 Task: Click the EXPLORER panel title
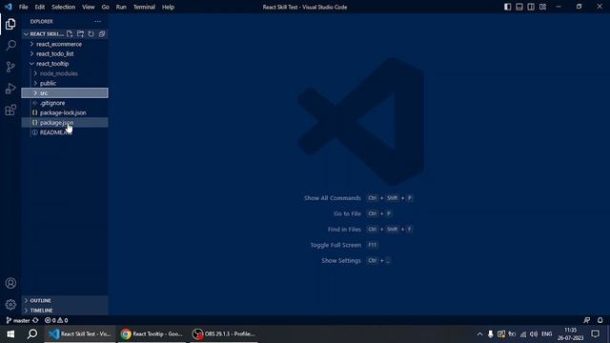click(42, 21)
